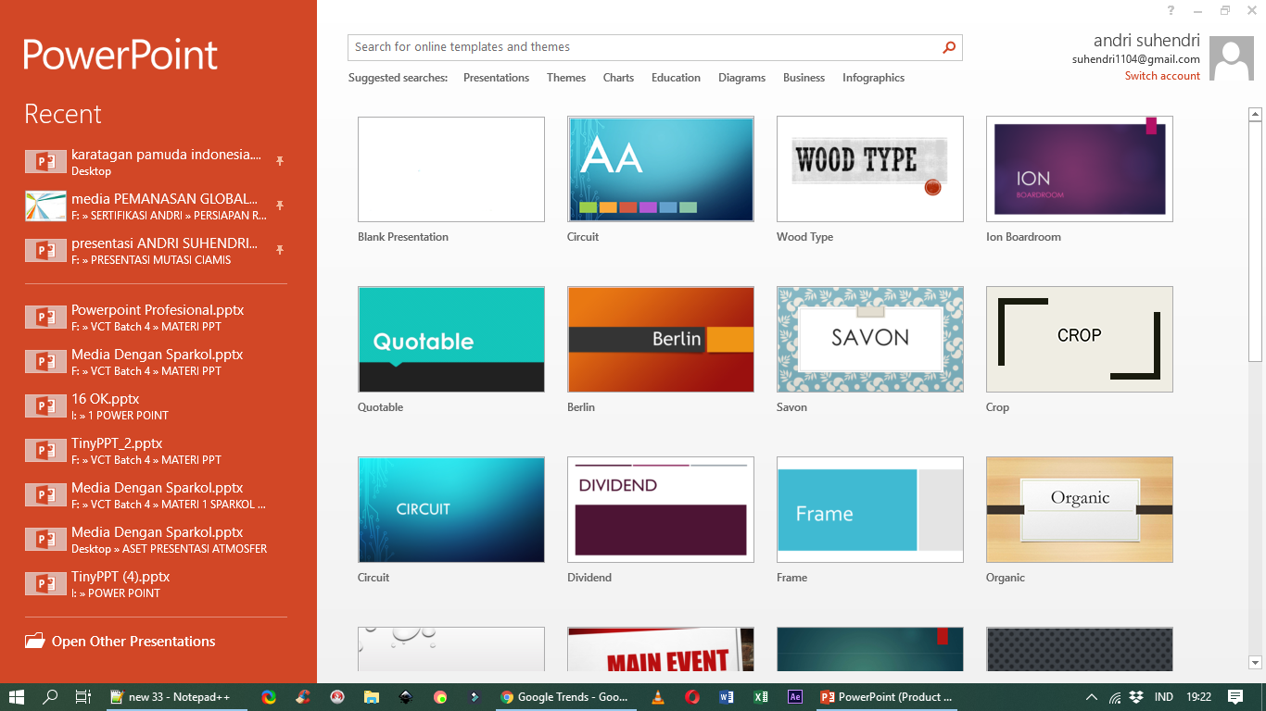The height and width of the screenshot is (711, 1266).
Task: Open After Effects from the taskbar
Action: (x=795, y=697)
